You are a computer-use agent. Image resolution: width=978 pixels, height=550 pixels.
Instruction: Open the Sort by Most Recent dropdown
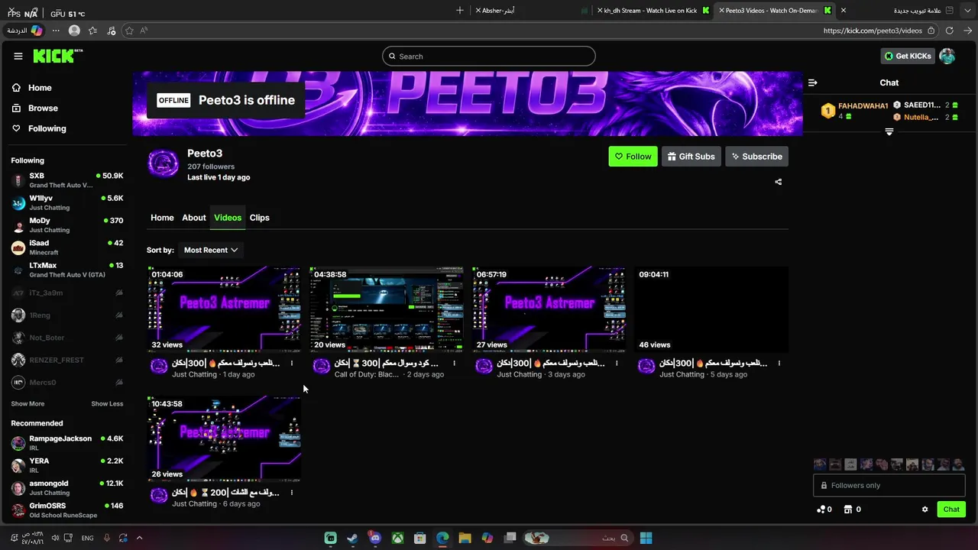[210, 250]
